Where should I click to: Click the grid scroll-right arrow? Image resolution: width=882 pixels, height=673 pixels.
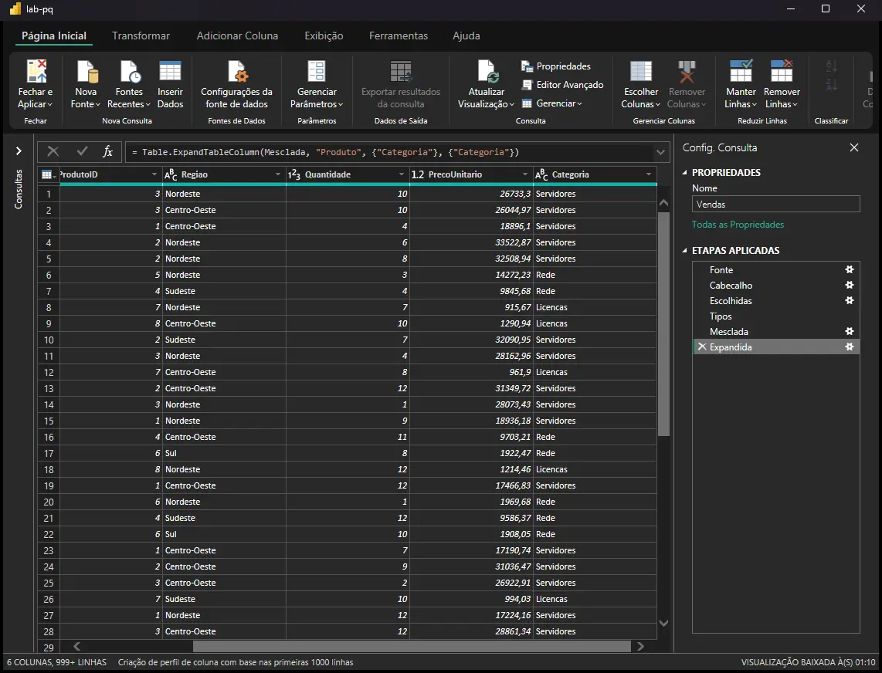tap(641, 647)
